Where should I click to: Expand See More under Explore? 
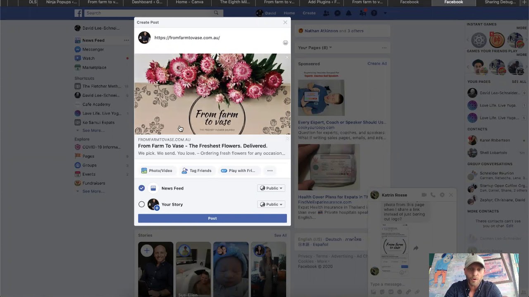pos(93,191)
